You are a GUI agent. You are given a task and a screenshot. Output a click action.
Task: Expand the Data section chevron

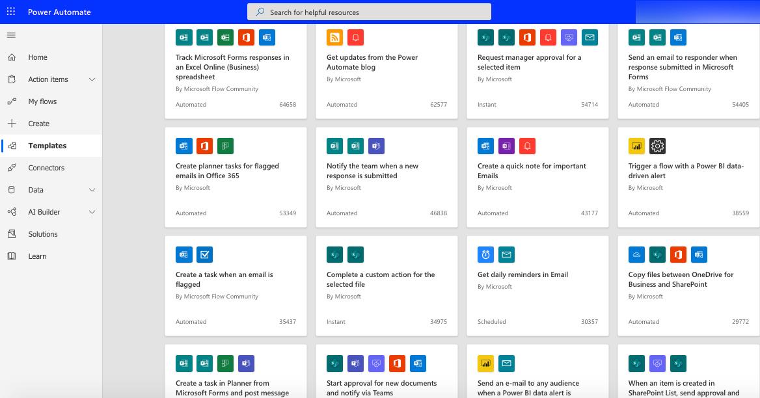[92, 190]
